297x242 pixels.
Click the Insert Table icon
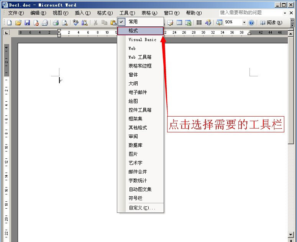click(x=179, y=23)
